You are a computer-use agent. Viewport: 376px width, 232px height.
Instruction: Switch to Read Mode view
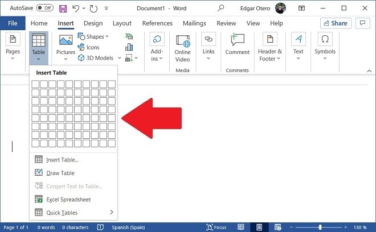click(x=241, y=227)
